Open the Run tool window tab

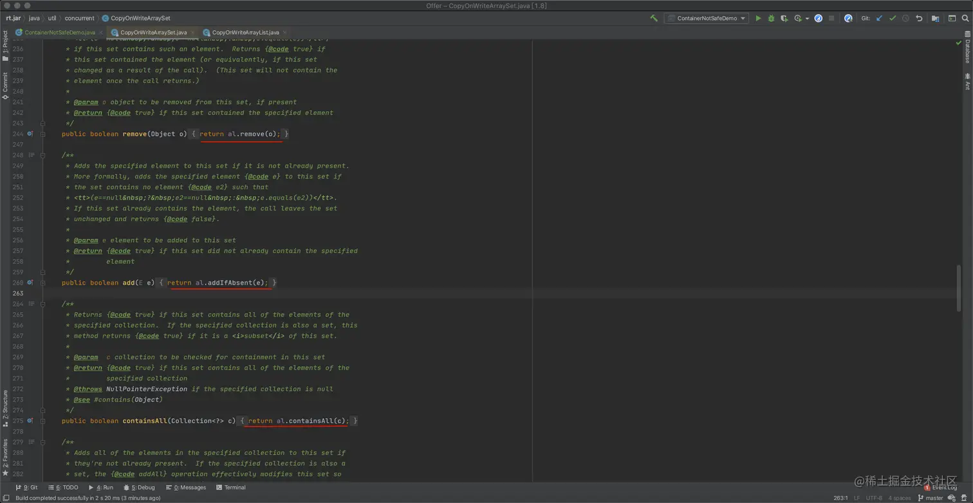[x=100, y=488]
